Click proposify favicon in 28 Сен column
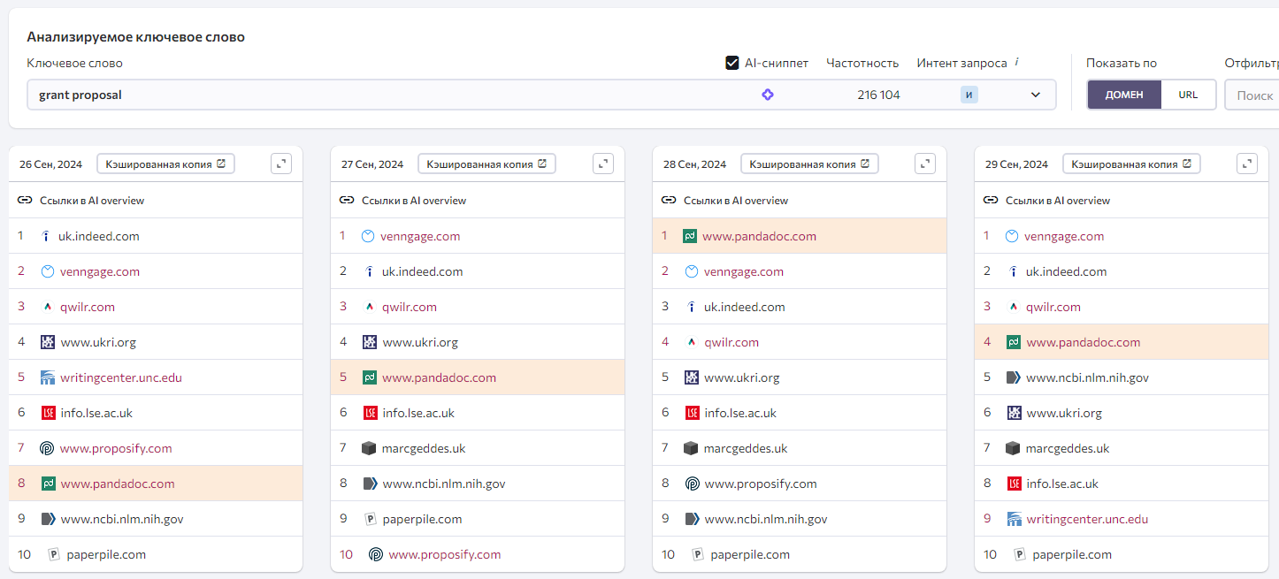1279x579 pixels. pos(692,484)
